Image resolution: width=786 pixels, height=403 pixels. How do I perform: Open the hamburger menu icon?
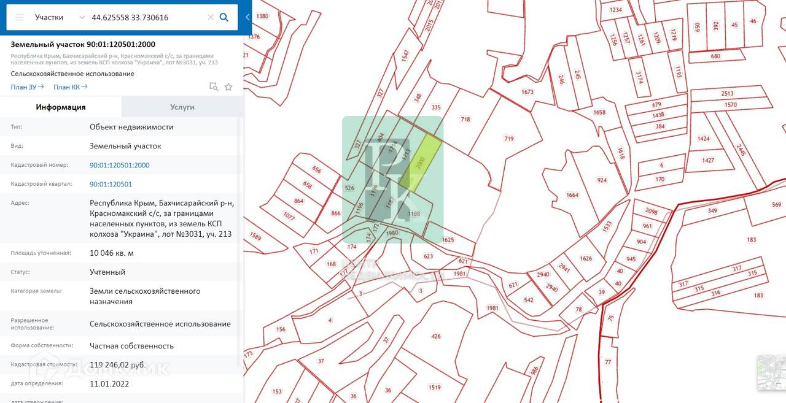point(20,17)
